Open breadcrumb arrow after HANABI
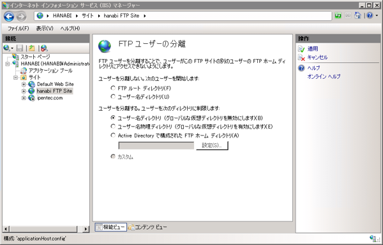Viewport: 383px width, 245px height. [77, 16]
